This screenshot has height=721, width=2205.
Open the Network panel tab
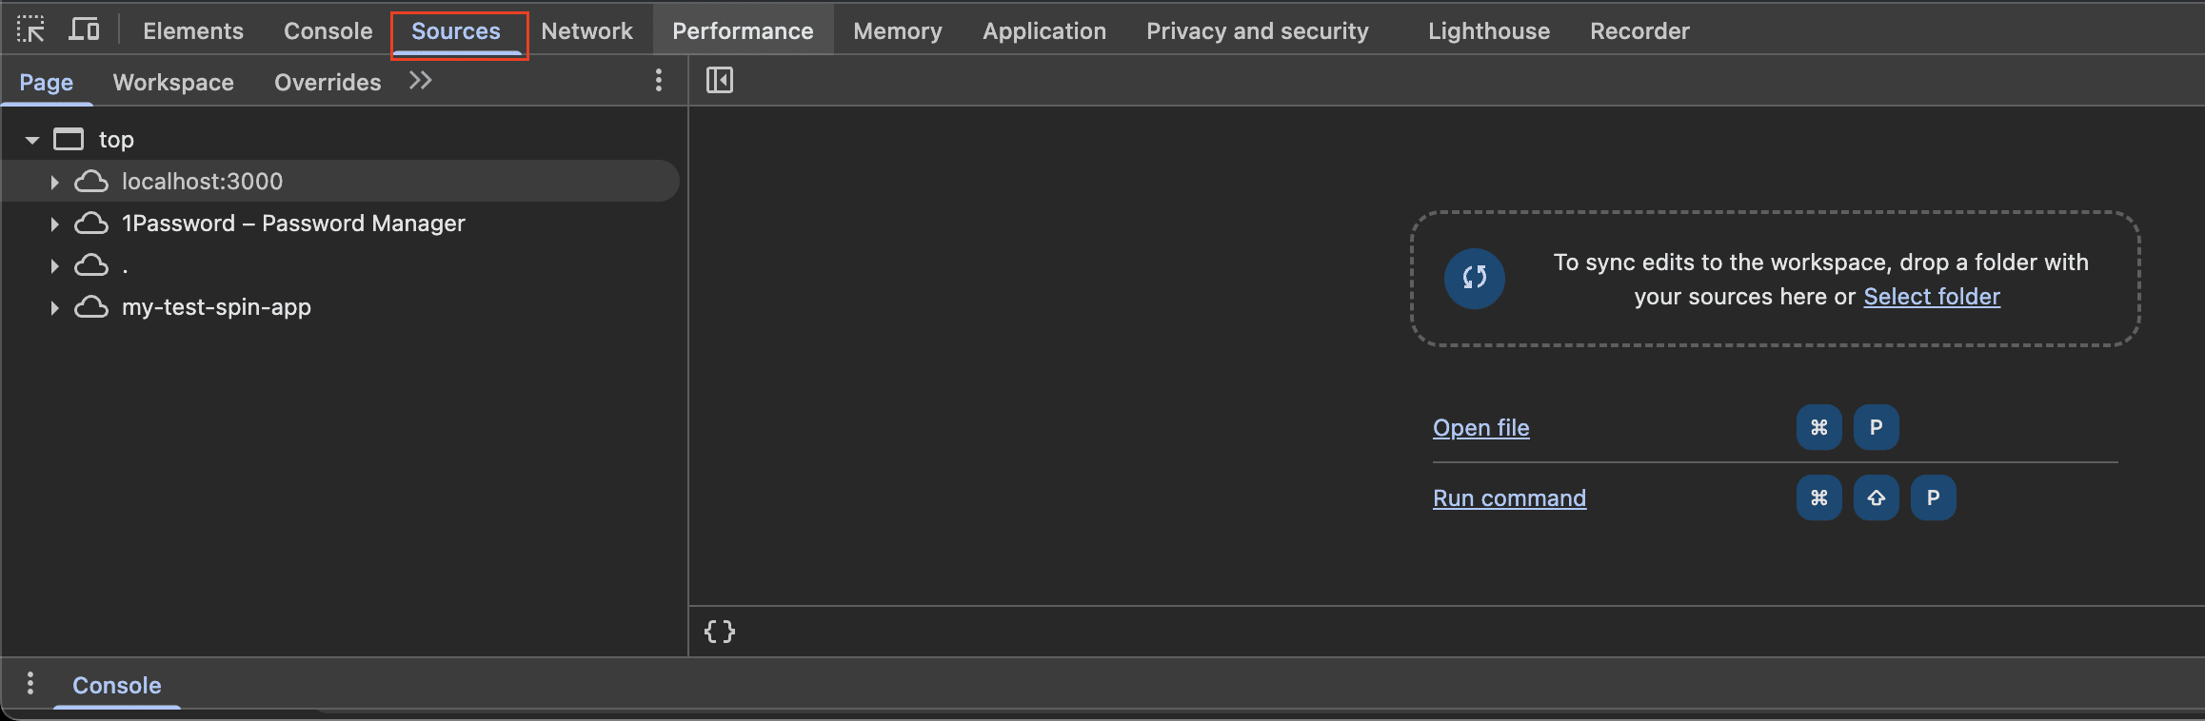pyautogui.click(x=586, y=31)
